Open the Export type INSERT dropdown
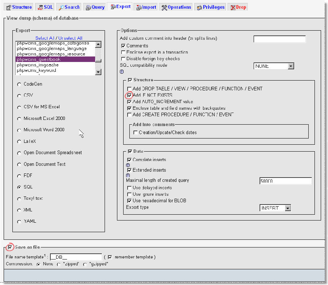 (288, 208)
